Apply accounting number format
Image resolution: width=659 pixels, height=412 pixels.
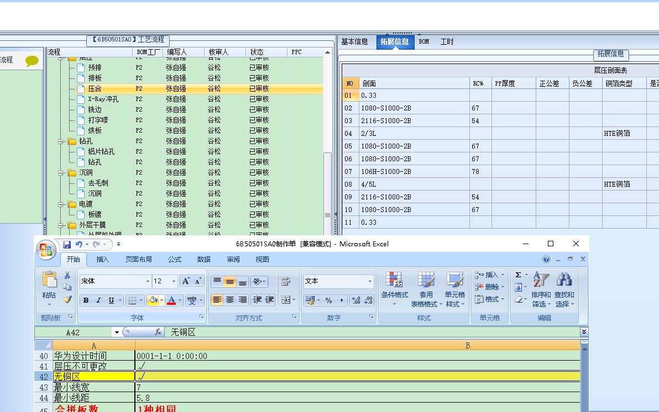click(310, 300)
